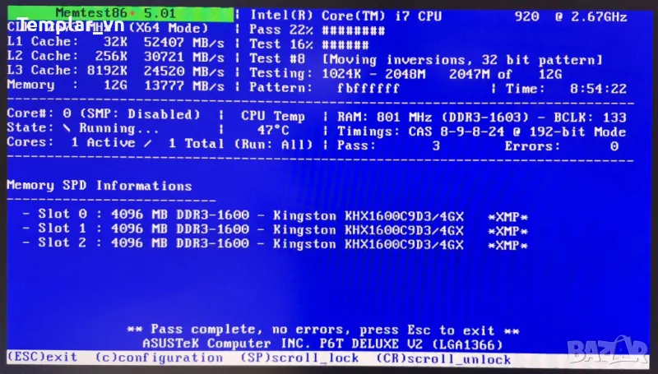Open the (c)configuration menu option

(x=158, y=358)
